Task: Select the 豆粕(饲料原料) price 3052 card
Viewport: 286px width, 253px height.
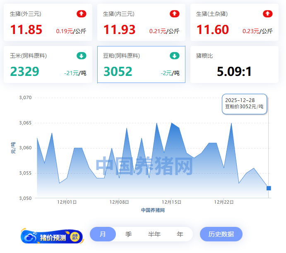Action: tap(141, 64)
